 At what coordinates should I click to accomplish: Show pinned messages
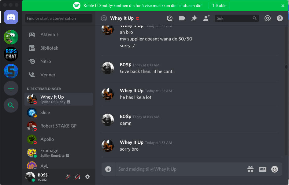tap(194, 18)
